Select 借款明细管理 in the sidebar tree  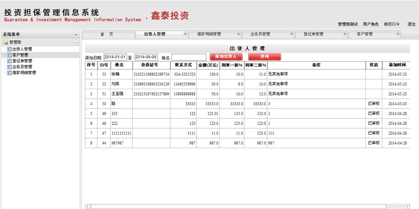pyautogui.click(x=23, y=73)
